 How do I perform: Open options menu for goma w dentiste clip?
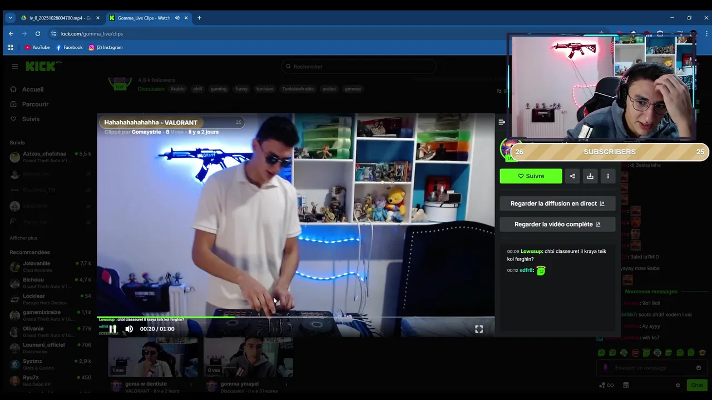[x=191, y=384]
